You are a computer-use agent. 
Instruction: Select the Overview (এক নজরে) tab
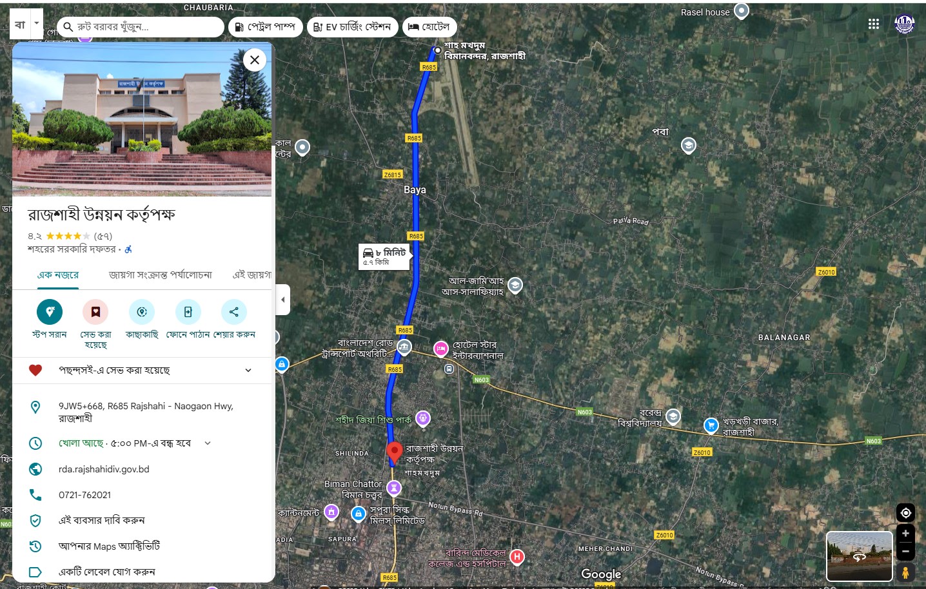point(58,275)
